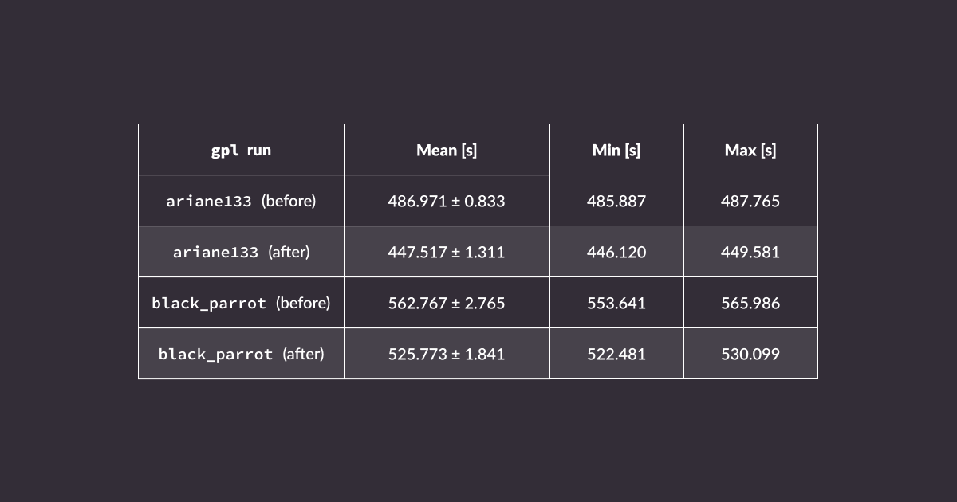Click the max value 487.765
The height and width of the screenshot is (502, 957).
(750, 201)
